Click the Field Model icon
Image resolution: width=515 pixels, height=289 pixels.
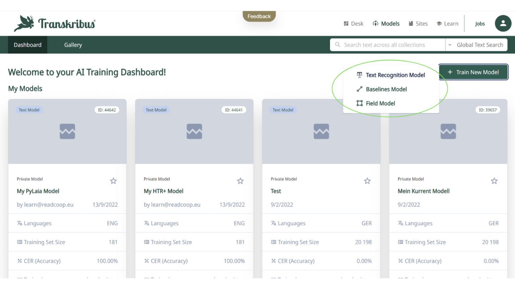pyautogui.click(x=359, y=103)
